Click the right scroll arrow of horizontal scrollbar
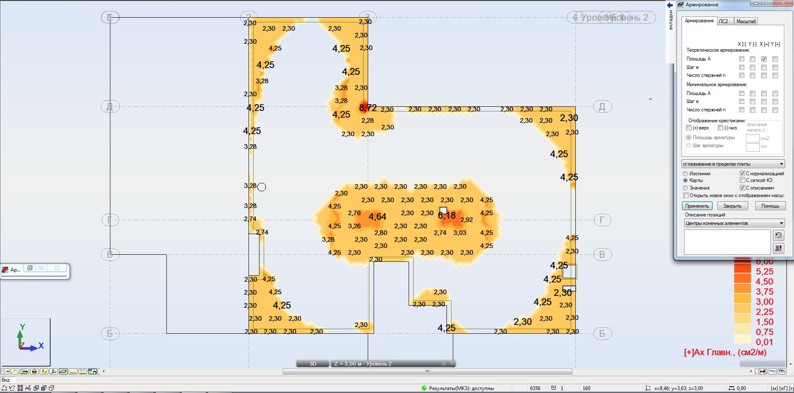 [x=751, y=372]
